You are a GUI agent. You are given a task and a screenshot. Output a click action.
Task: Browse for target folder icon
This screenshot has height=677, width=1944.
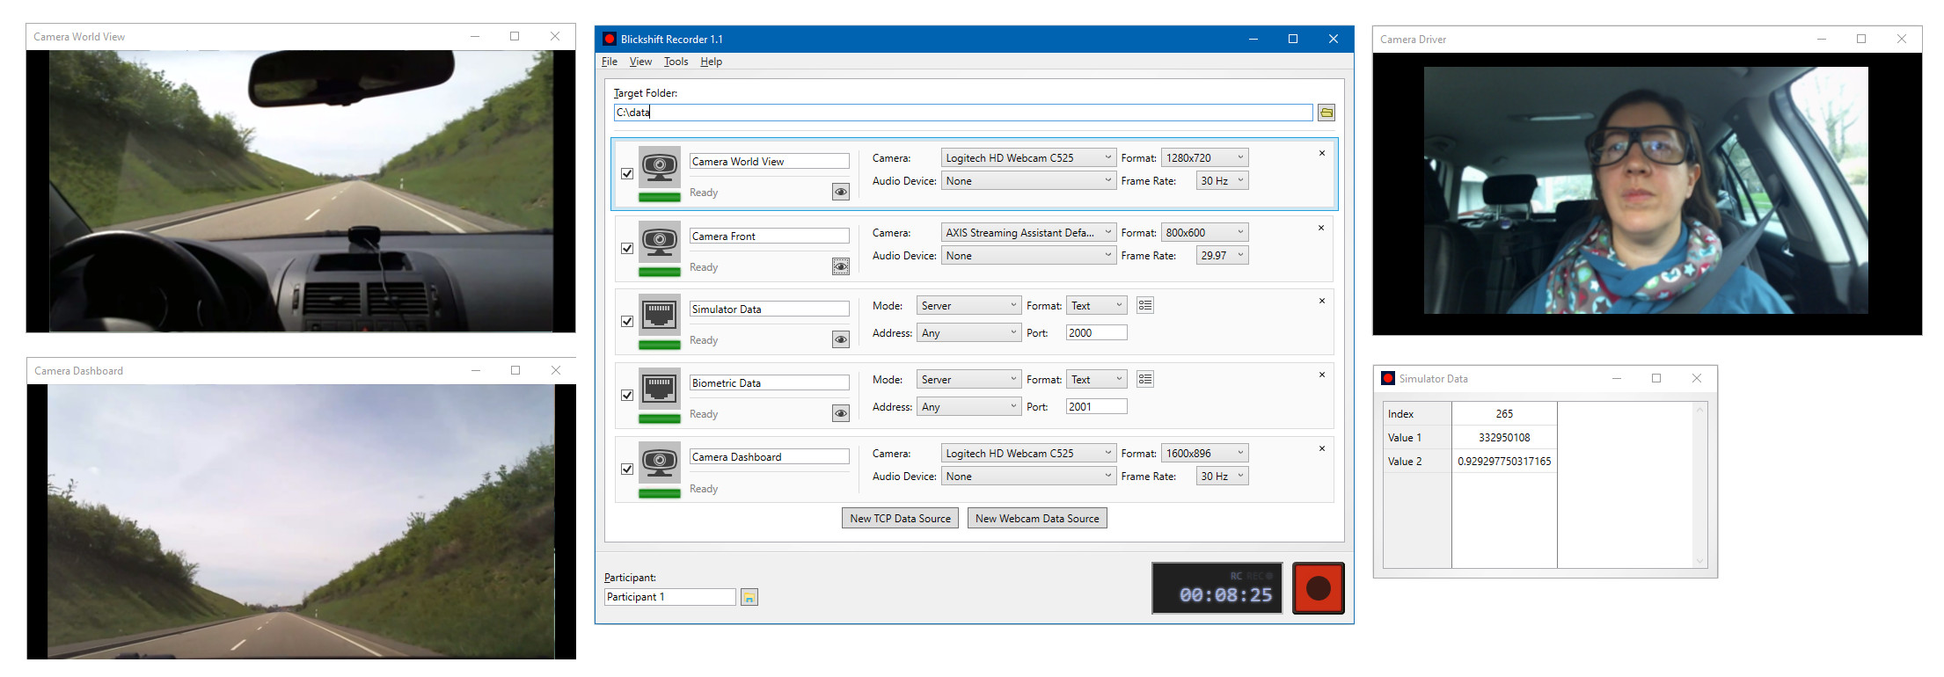pos(1326,113)
